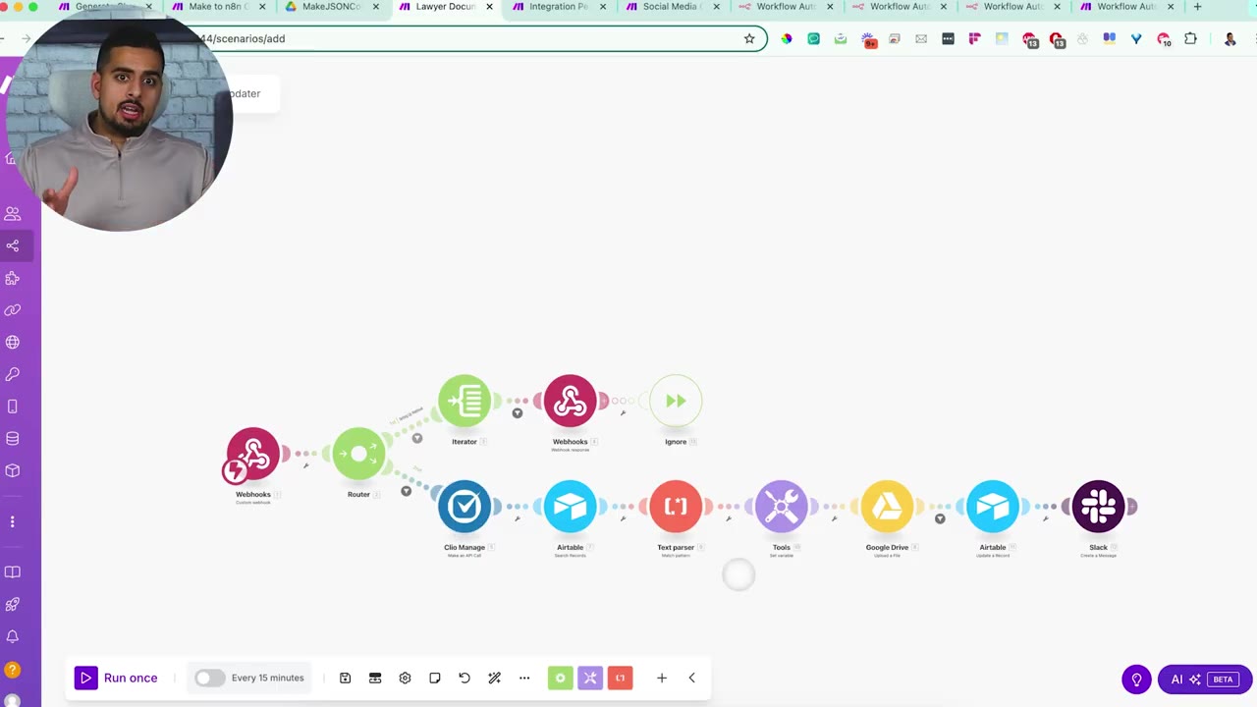Open Data structures cube icon in sidebar
This screenshot has height=707, width=1257.
(x=13, y=470)
